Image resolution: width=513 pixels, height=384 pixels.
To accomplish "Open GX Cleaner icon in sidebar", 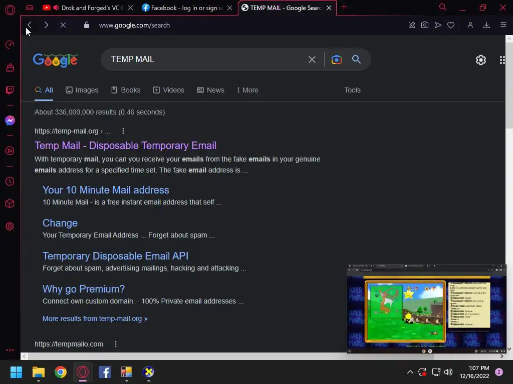I will pos(10,67).
